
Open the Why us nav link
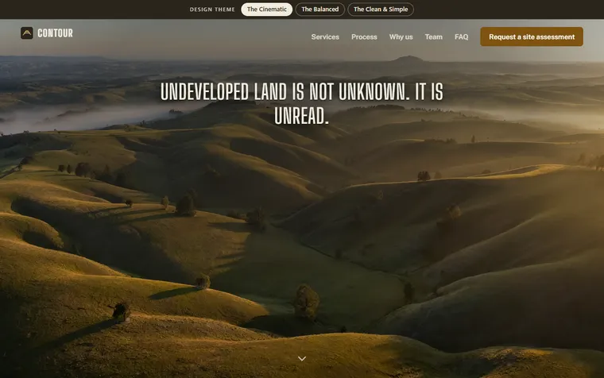coord(401,37)
